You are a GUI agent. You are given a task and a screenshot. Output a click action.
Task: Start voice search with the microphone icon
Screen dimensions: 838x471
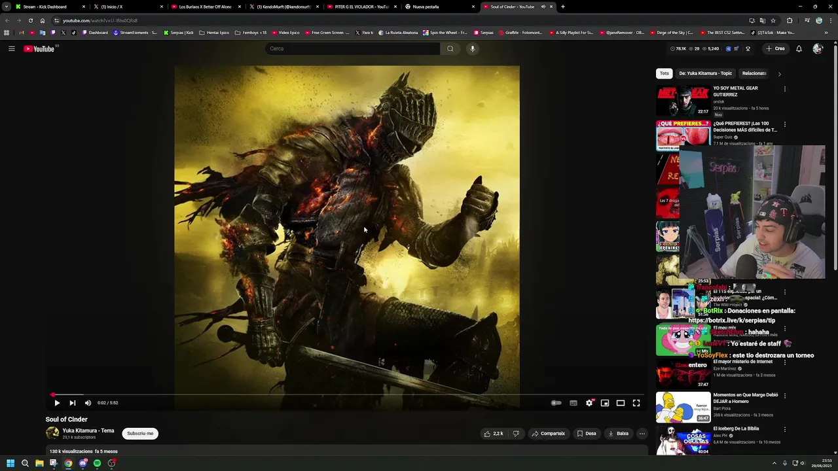click(472, 48)
